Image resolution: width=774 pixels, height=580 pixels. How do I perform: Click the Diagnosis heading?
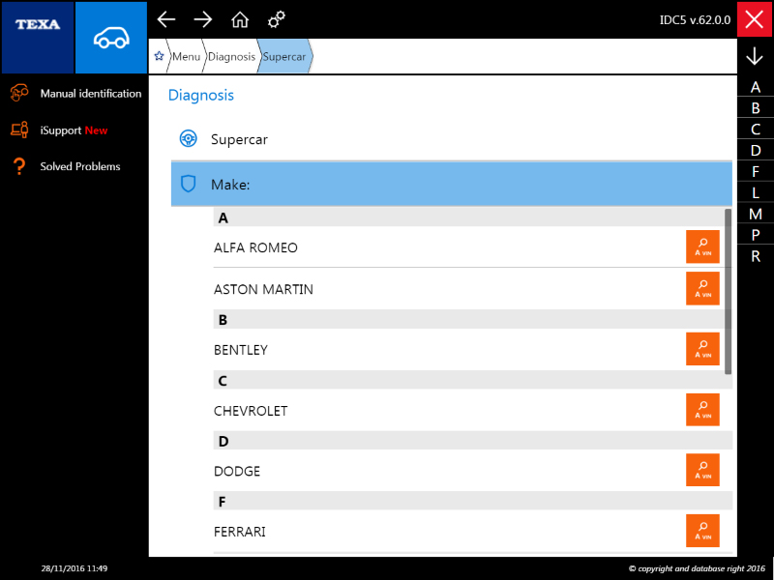click(201, 95)
